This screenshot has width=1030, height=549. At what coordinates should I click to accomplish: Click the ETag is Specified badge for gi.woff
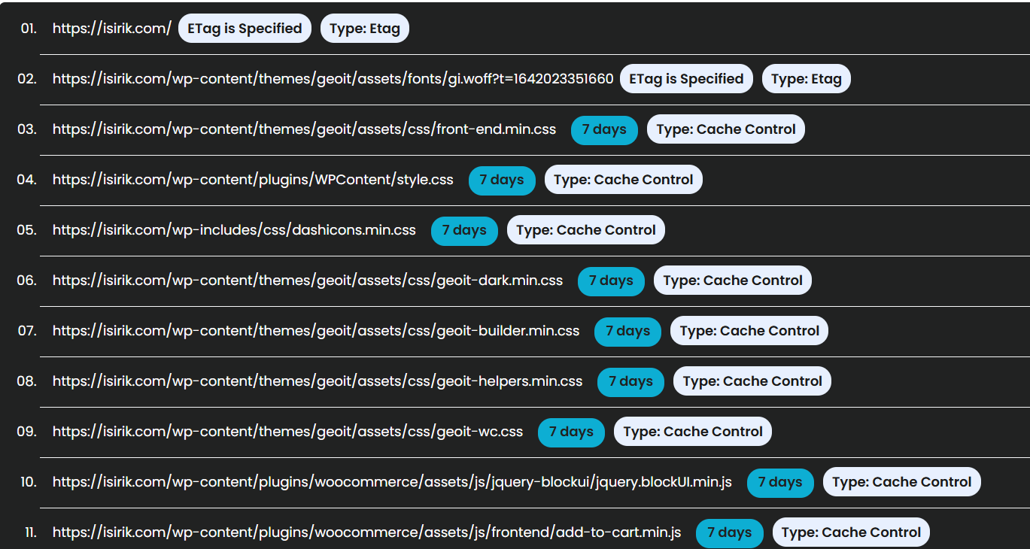tap(686, 79)
